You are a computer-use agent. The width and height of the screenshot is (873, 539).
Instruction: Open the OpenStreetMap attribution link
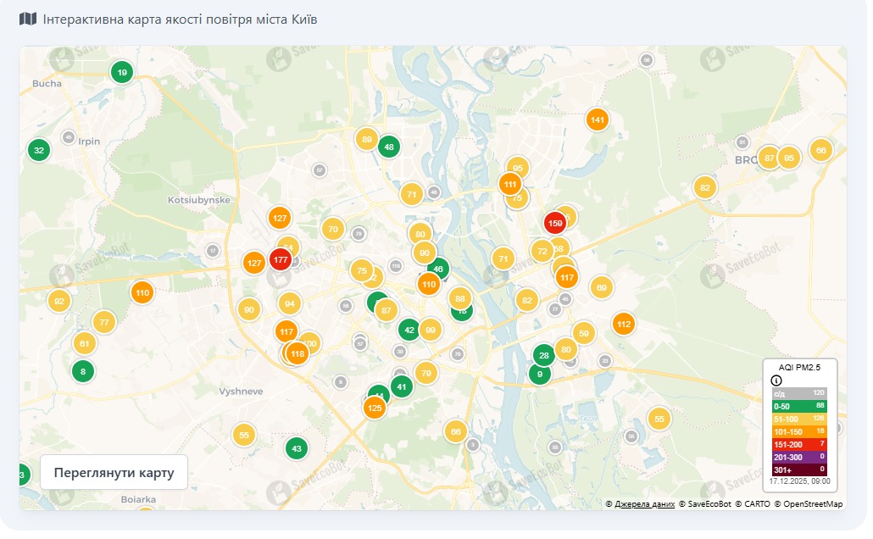click(812, 504)
